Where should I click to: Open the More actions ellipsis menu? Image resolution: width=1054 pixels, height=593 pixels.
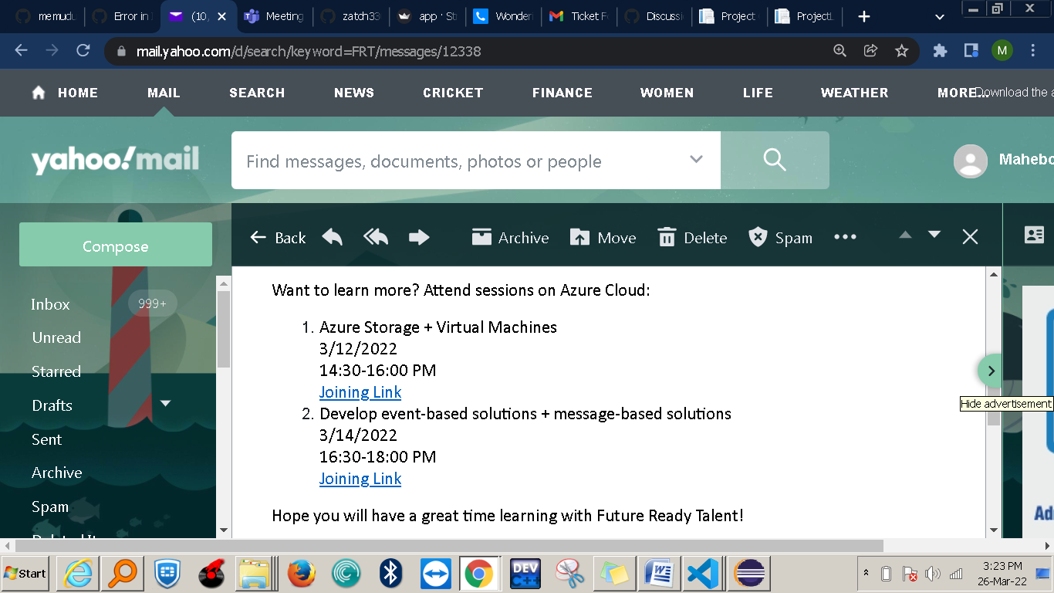[845, 237]
